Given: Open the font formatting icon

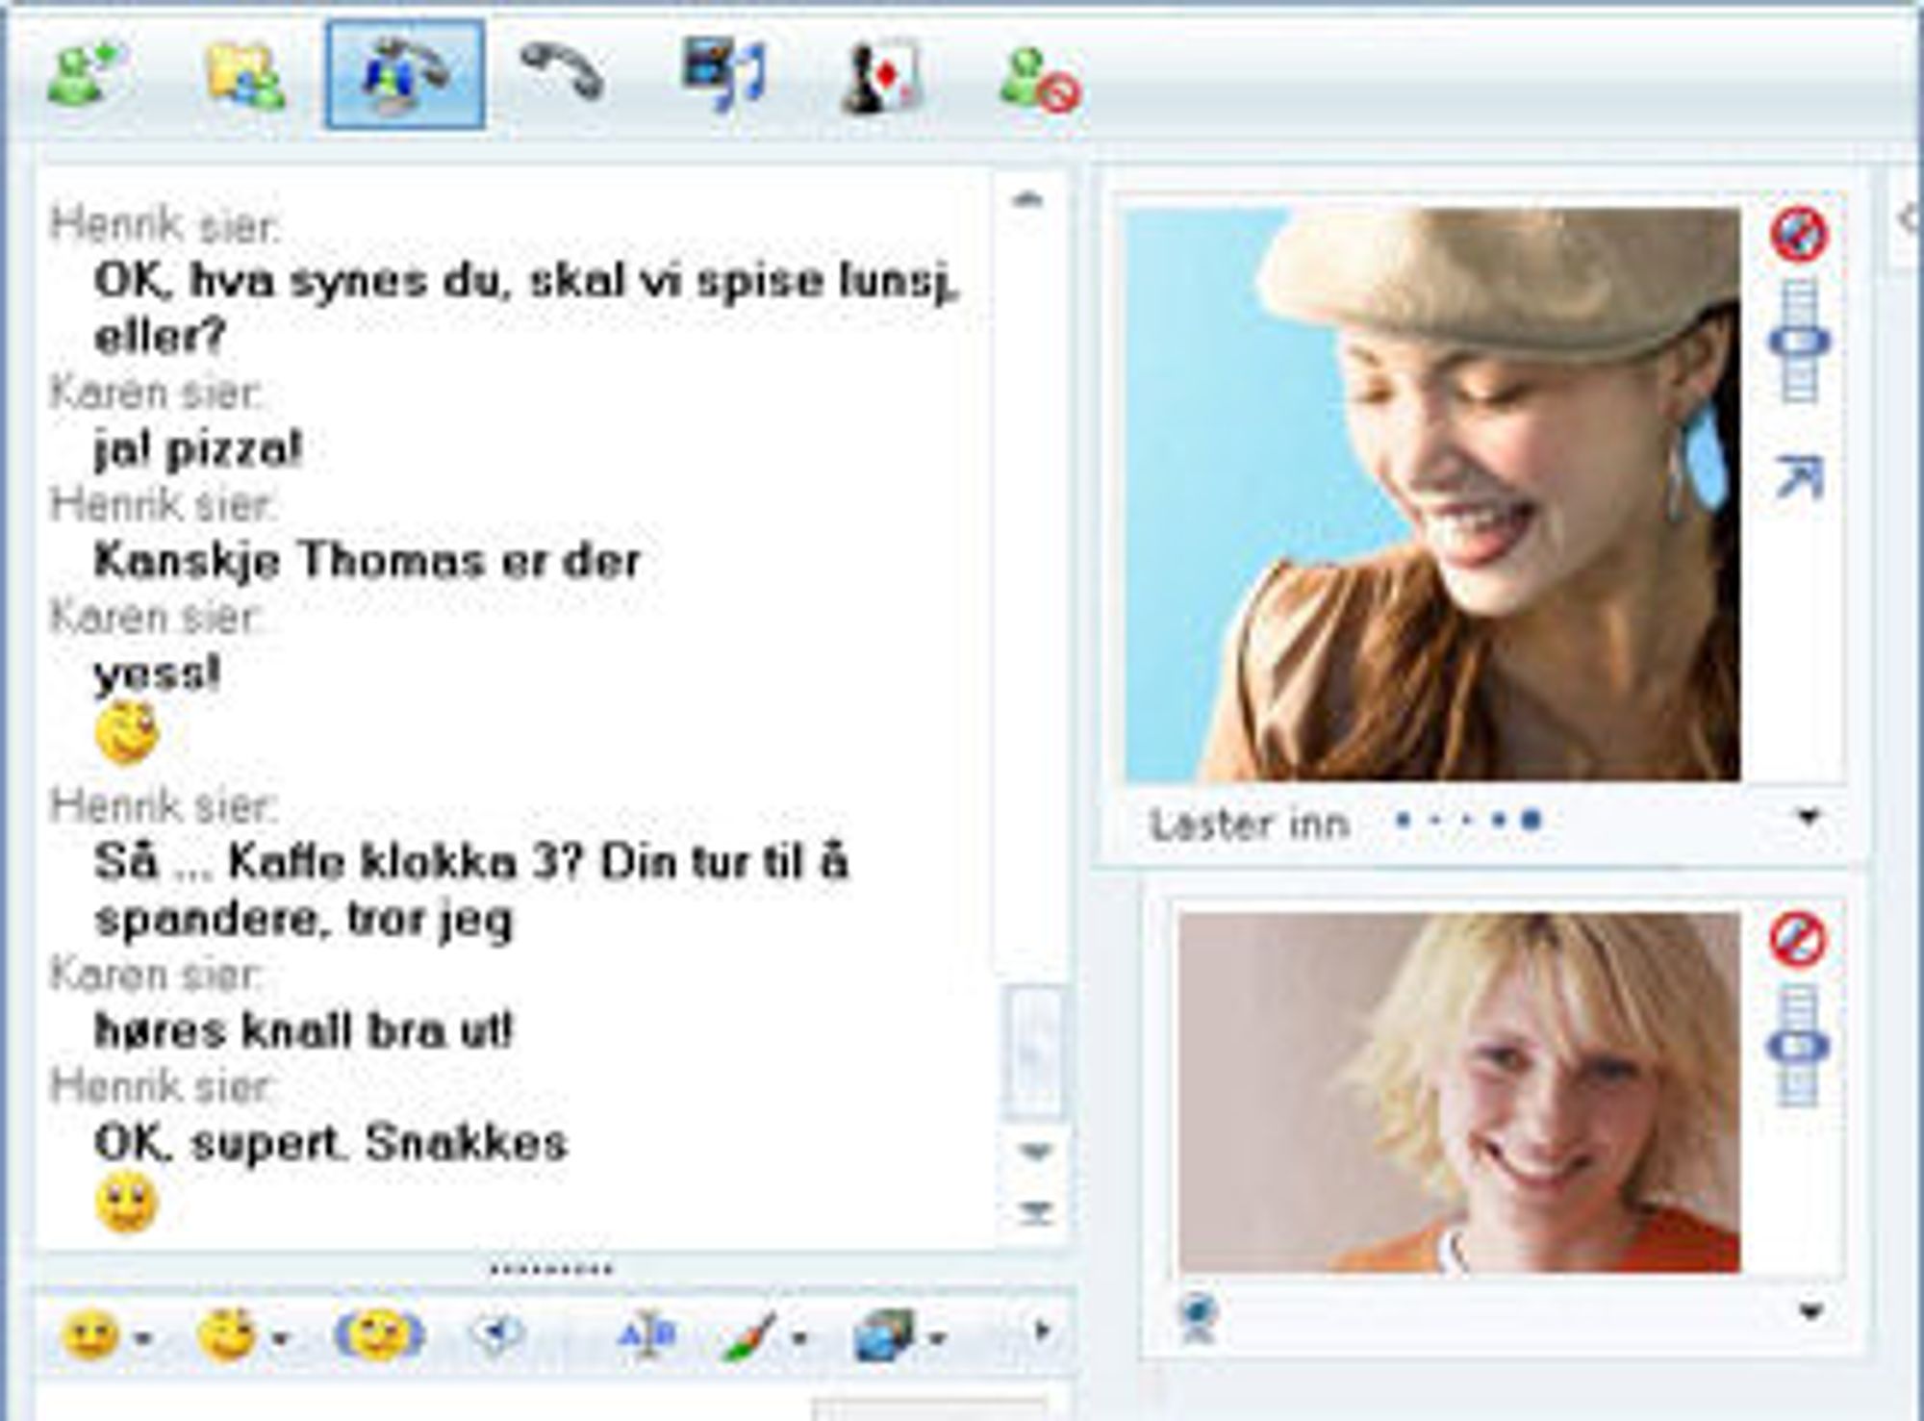Looking at the screenshot, I should 647,1334.
